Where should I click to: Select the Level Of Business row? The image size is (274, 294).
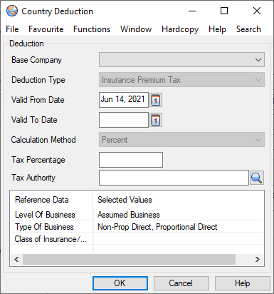pos(137,215)
